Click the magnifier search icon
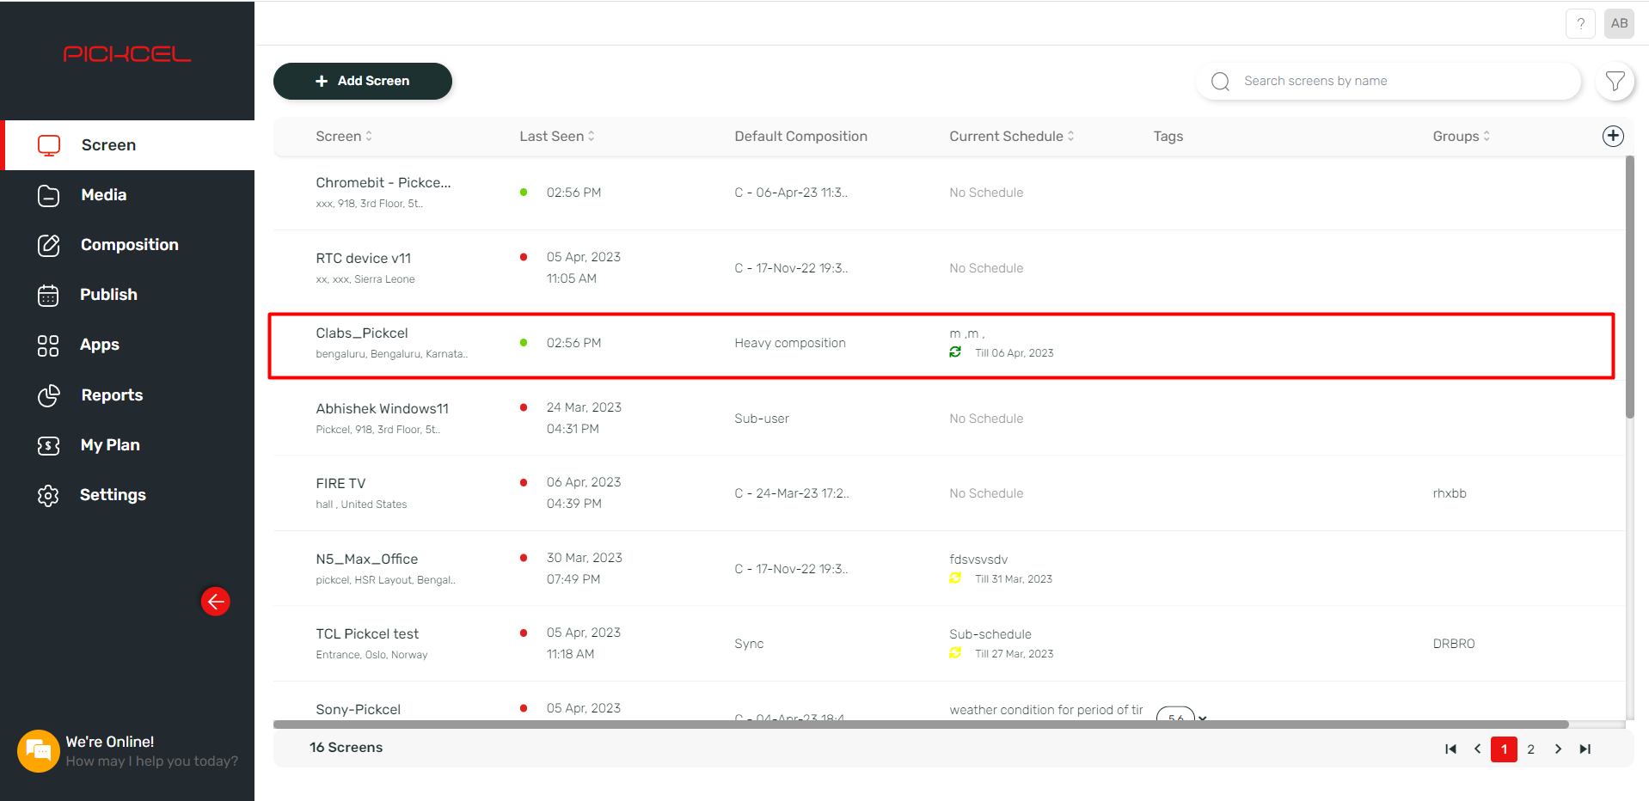 pyautogui.click(x=1220, y=82)
